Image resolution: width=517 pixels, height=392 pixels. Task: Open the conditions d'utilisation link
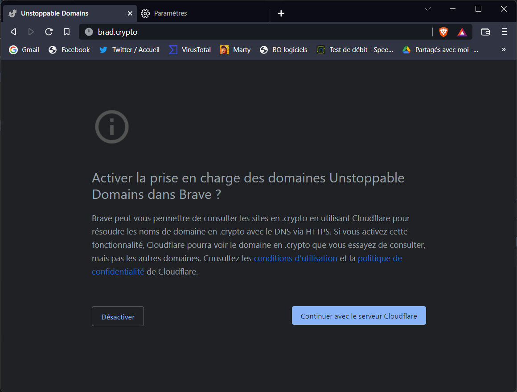pos(295,259)
